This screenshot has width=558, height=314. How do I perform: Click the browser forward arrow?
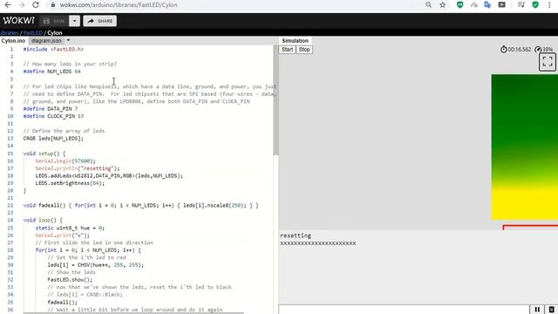(x=21, y=5)
